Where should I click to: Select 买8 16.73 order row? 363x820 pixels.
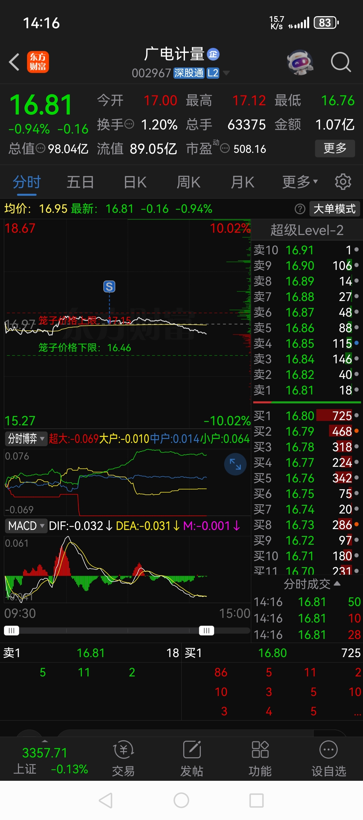307,524
